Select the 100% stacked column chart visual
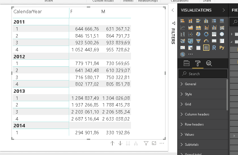Image resolution: width=238 pixels, height=155 pixels. click(x=222, y=21)
